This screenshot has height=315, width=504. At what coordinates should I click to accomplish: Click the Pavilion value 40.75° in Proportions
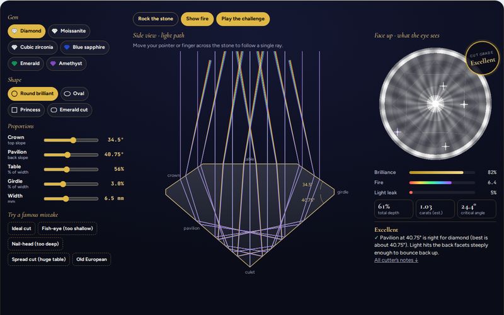(114, 154)
